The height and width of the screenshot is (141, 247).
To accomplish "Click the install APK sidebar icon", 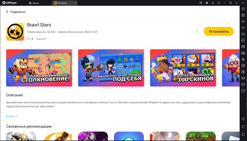I will [243, 53].
